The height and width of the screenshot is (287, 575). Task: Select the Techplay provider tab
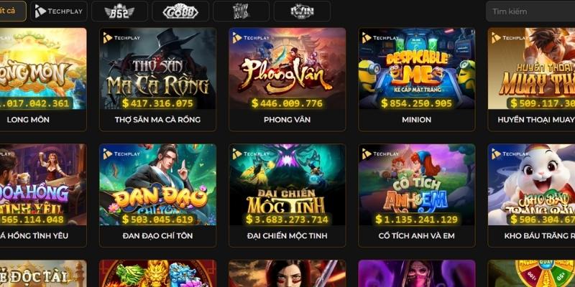[59, 11]
